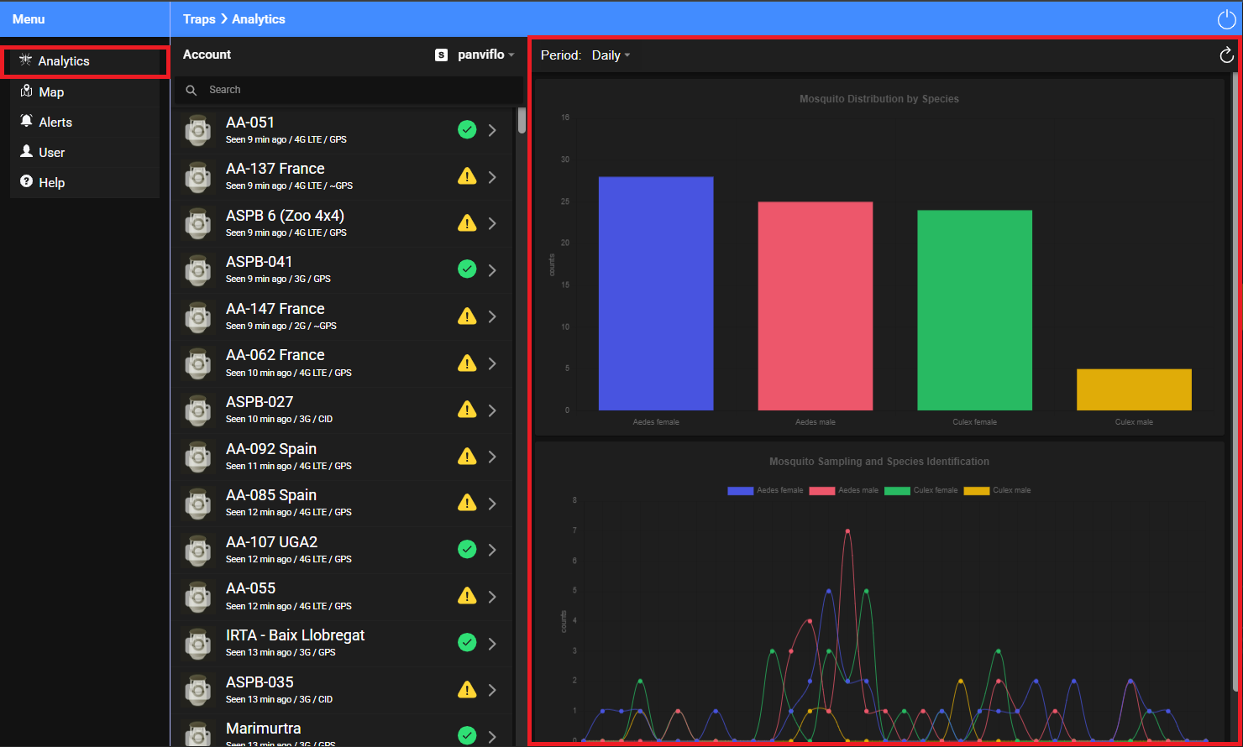Expand trap ASPB 6 (Zoo 4x4) chevron
The height and width of the screenshot is (747, 1243).
tap(493, 223)
